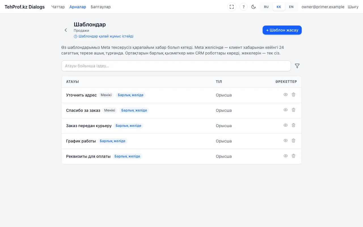Viewport: 363px width, 227px height.
Task: Click 'Барлық желіде' badge on 'Реквизиты для оплаты'
Action: 127,156
